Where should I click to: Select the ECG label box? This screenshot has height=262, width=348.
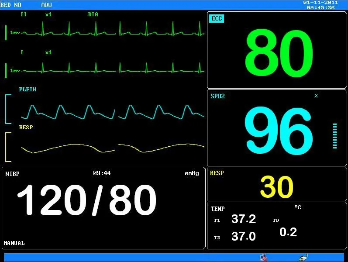tap(217, 18)
